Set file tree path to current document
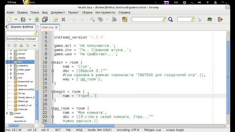235x132 pixels. tap(28, 45)
